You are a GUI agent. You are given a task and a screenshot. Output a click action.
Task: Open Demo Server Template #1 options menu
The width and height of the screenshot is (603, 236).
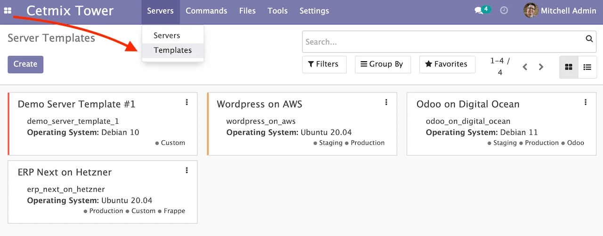click(187, 102)
